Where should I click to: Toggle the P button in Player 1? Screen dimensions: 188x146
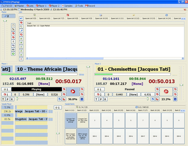[x=7, y=99]
